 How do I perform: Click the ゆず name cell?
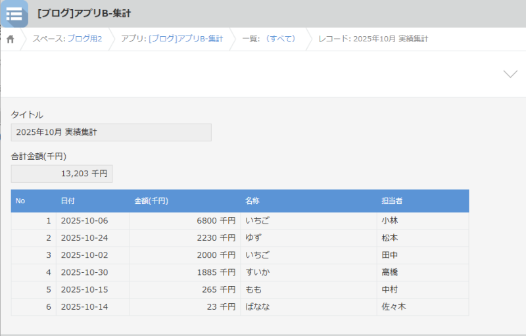[x=253, y=238]
